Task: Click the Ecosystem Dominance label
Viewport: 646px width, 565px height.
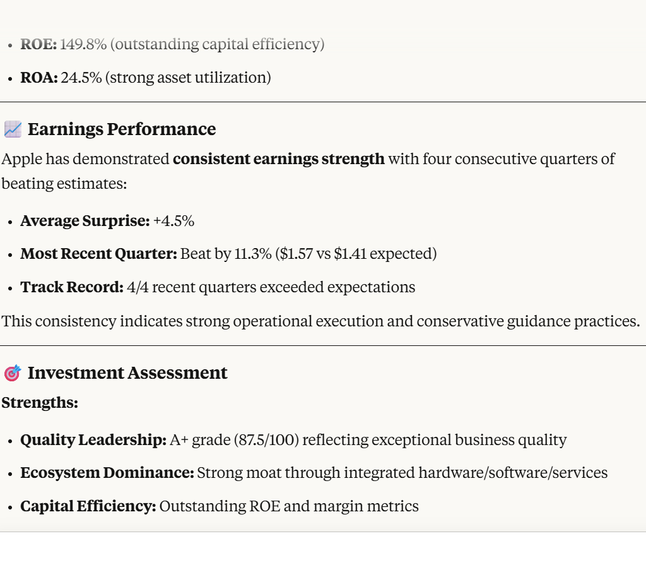Action: 107,473
